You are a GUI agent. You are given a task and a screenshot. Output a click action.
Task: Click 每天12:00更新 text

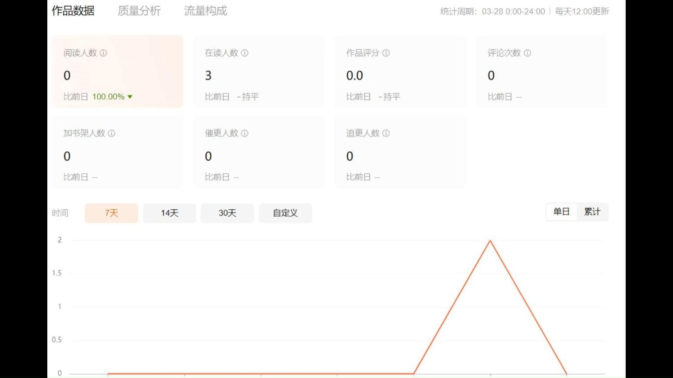[582, 12]
